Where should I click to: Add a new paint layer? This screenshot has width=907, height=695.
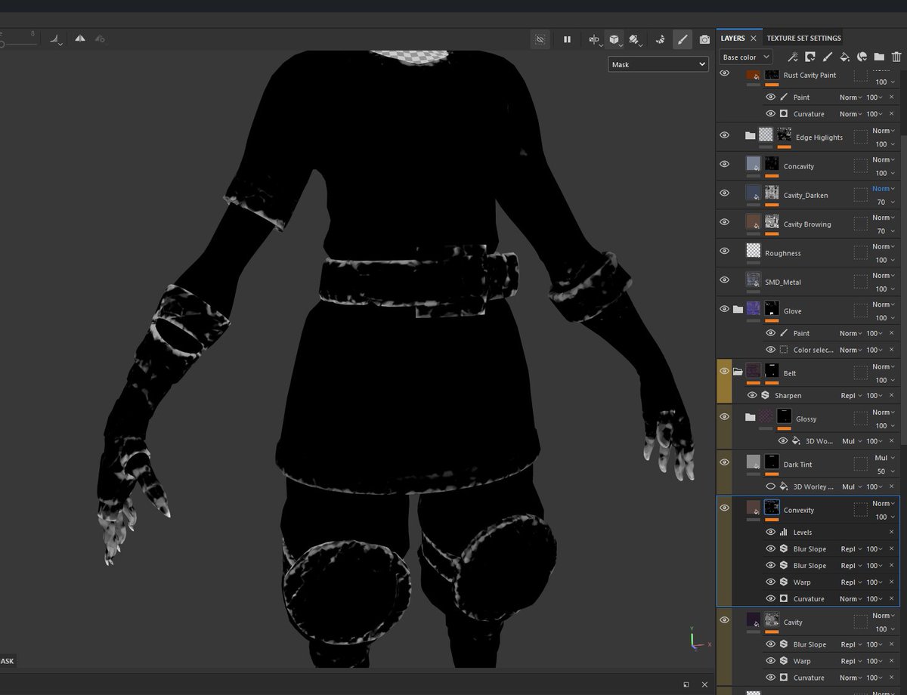827,57
